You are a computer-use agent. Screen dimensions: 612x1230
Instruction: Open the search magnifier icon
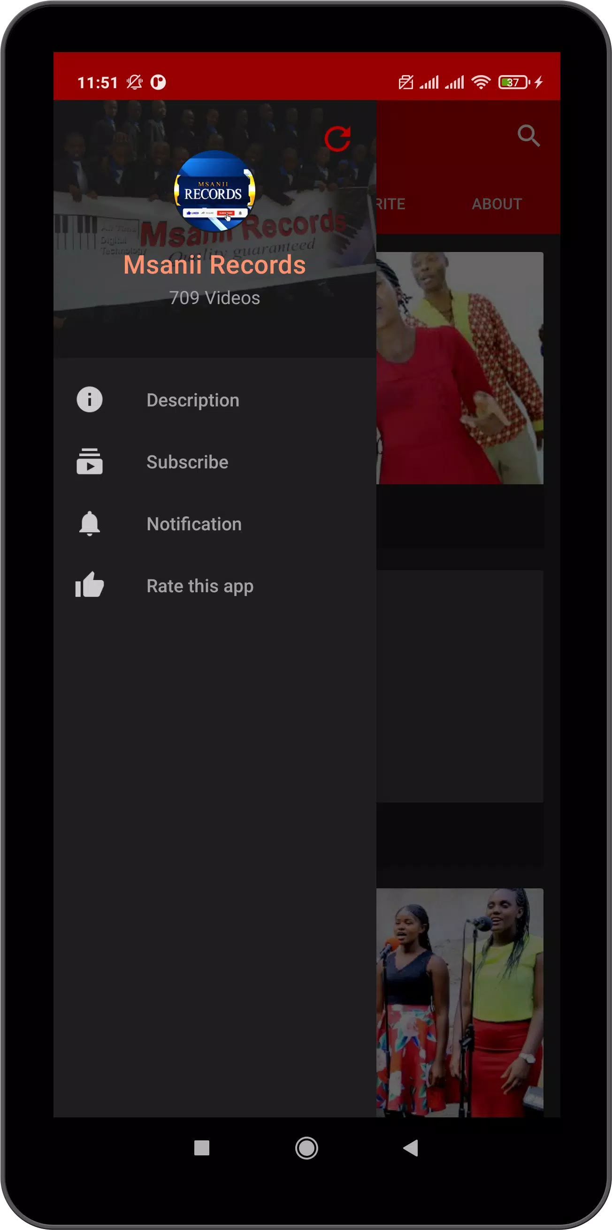coord(528,136)
